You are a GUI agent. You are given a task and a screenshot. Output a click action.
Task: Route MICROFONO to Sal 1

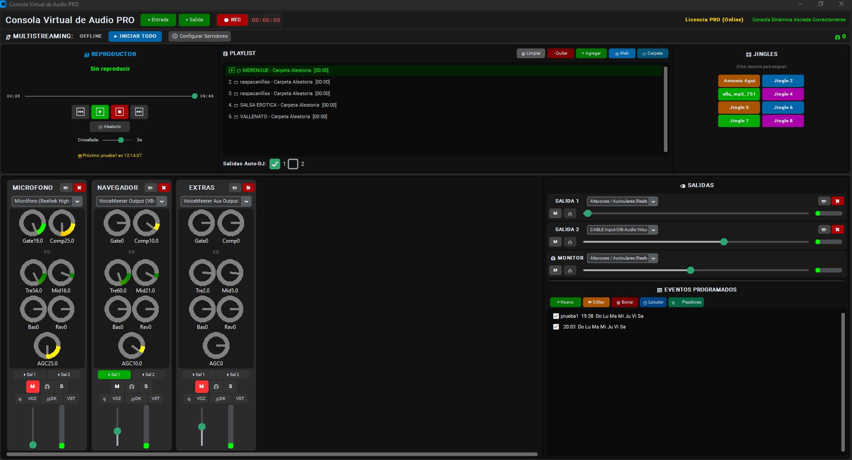[30, 375]
